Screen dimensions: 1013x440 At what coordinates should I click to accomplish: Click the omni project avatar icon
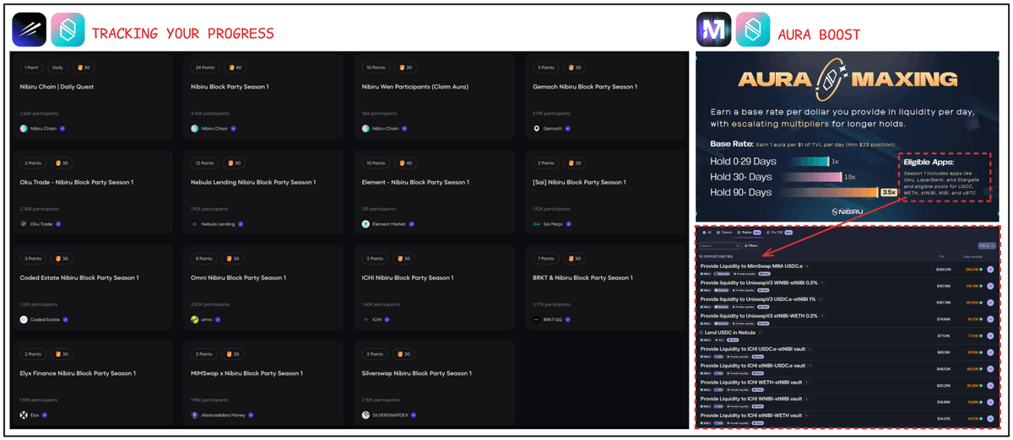click(195, 319)
